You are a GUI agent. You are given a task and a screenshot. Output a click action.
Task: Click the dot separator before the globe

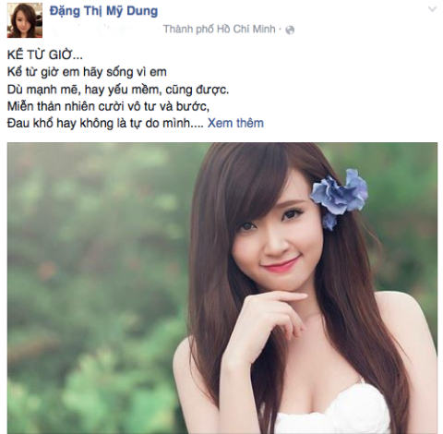280,30
